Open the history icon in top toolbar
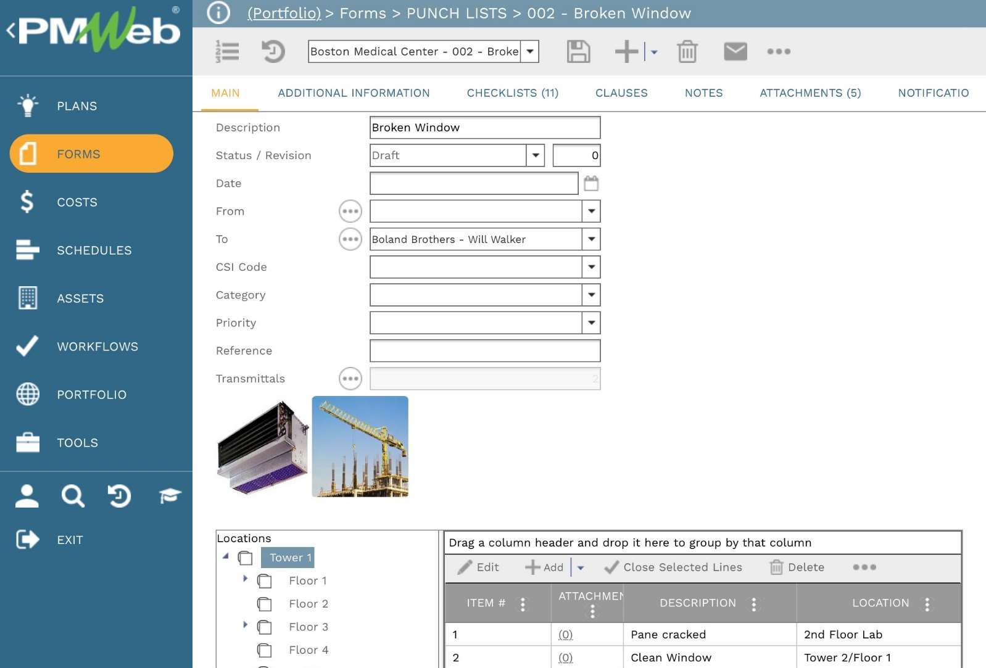Viewport: 986px width, 668px height. tap(273, 52)
